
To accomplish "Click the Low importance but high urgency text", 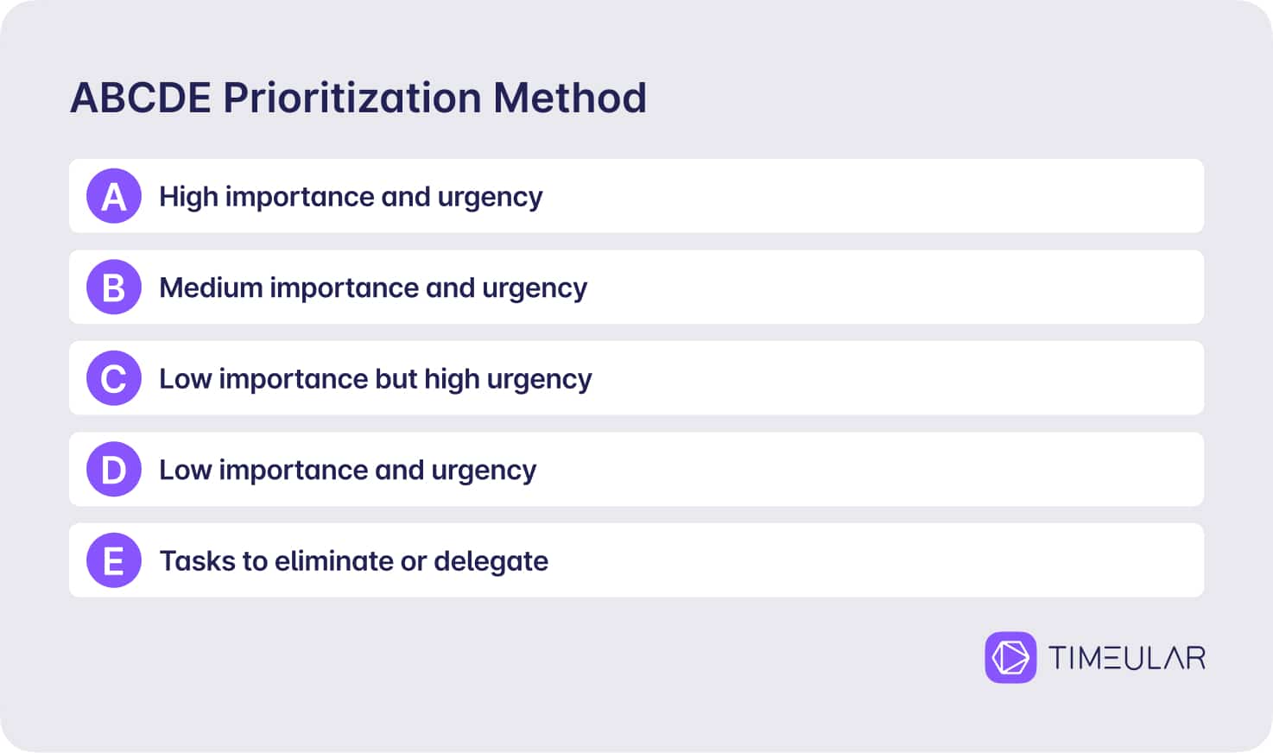I will (x=376, y=379).
